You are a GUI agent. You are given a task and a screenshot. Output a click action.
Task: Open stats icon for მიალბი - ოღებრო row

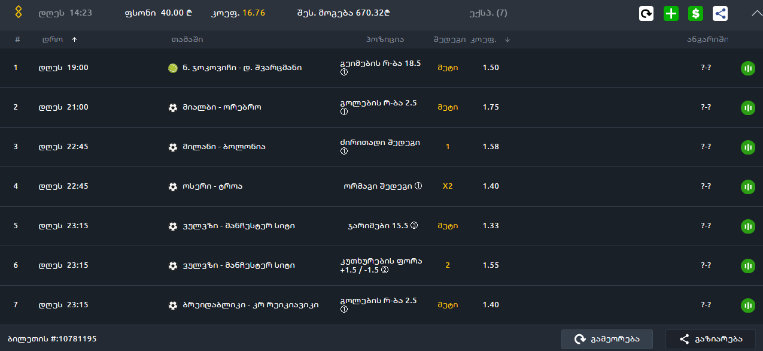(748, 108)
